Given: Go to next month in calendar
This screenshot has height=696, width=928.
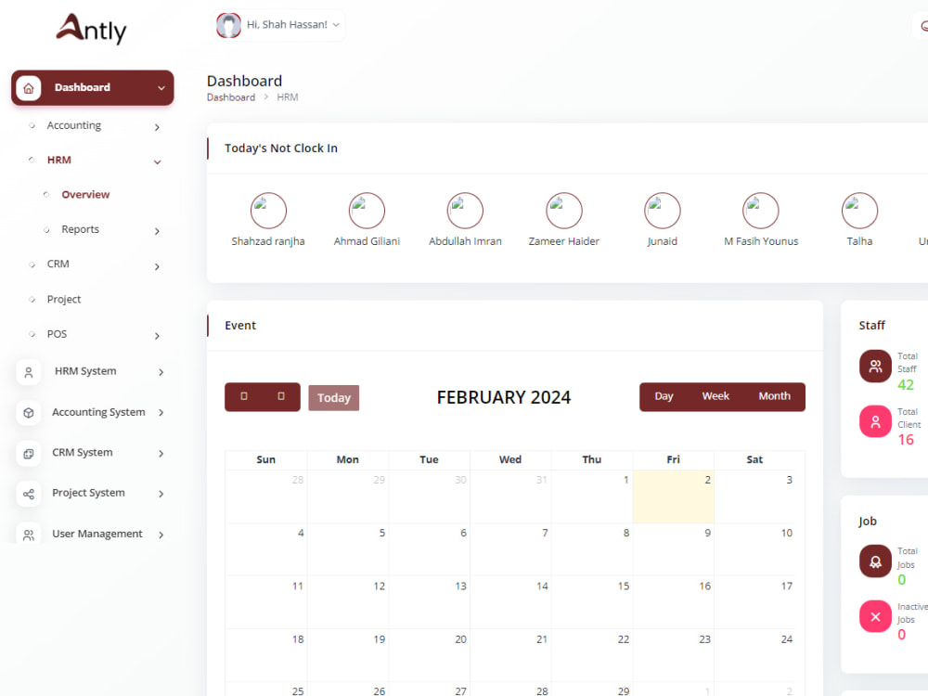Looking at the screenshot, I should [281, 396].
